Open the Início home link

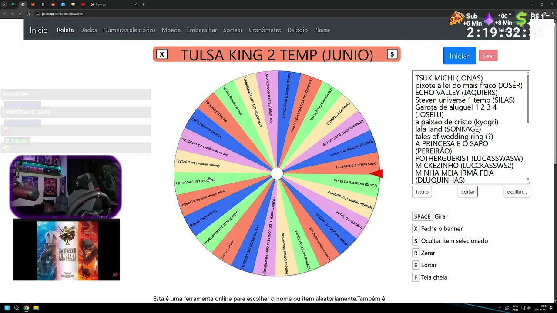pyautogui.click(x=39, y=30)
